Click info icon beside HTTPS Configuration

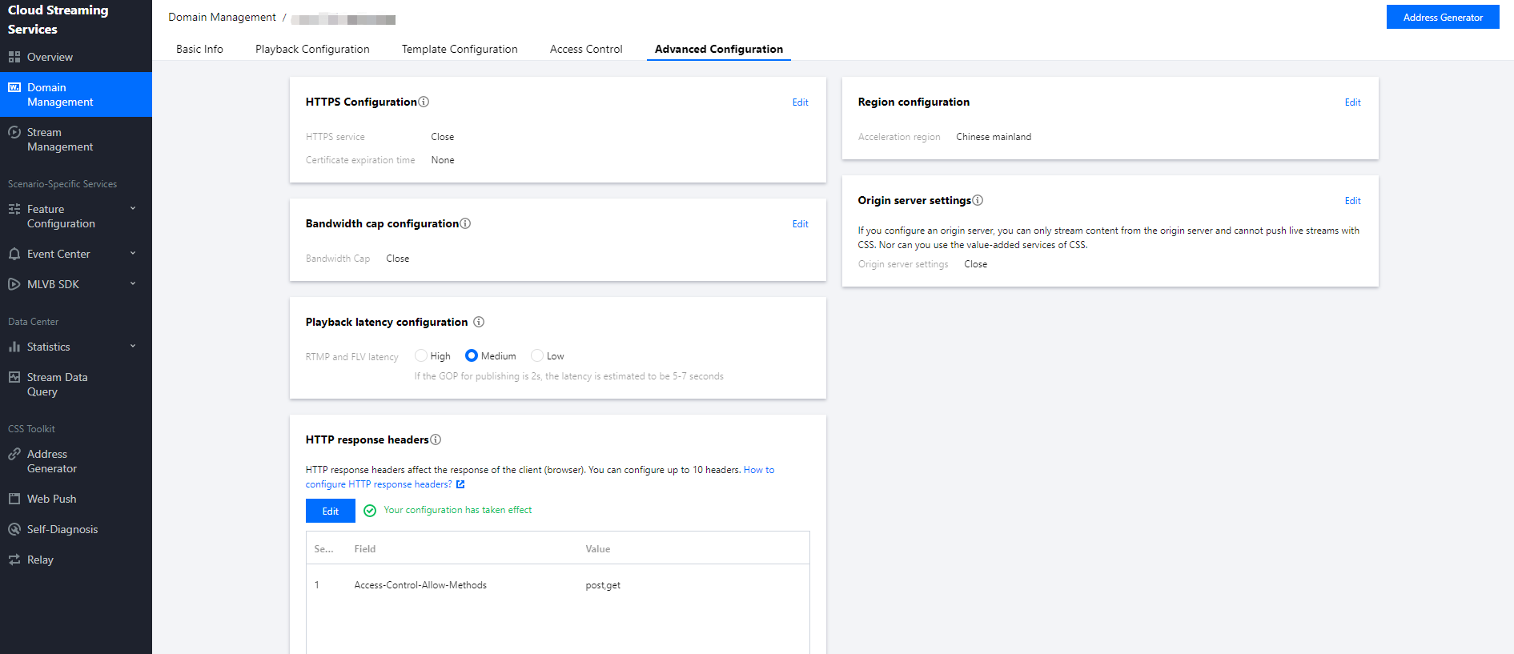click(424, 102)
